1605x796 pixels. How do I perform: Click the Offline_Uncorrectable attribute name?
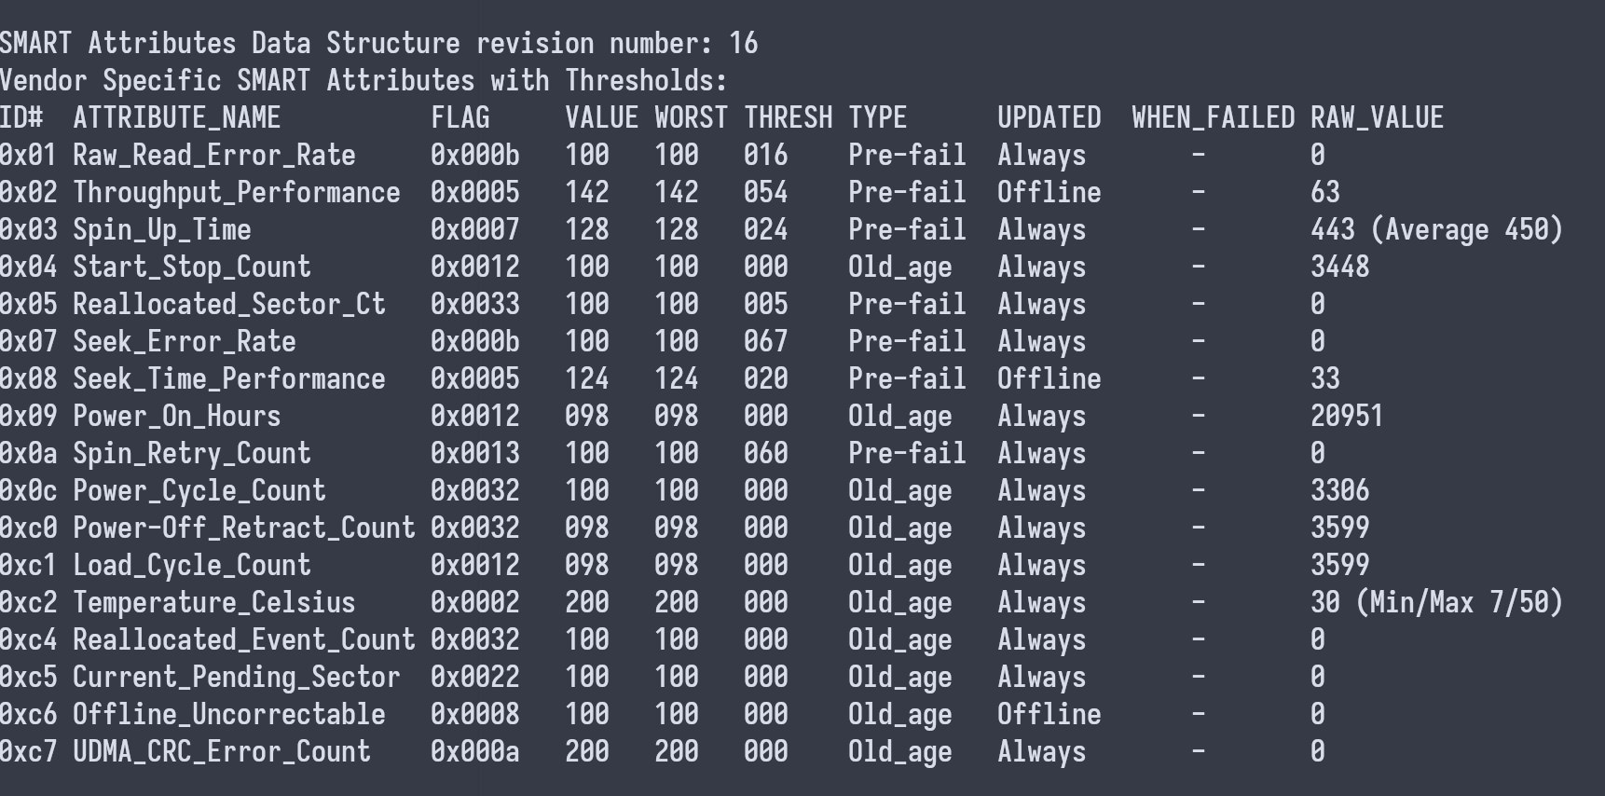point(228,714)
